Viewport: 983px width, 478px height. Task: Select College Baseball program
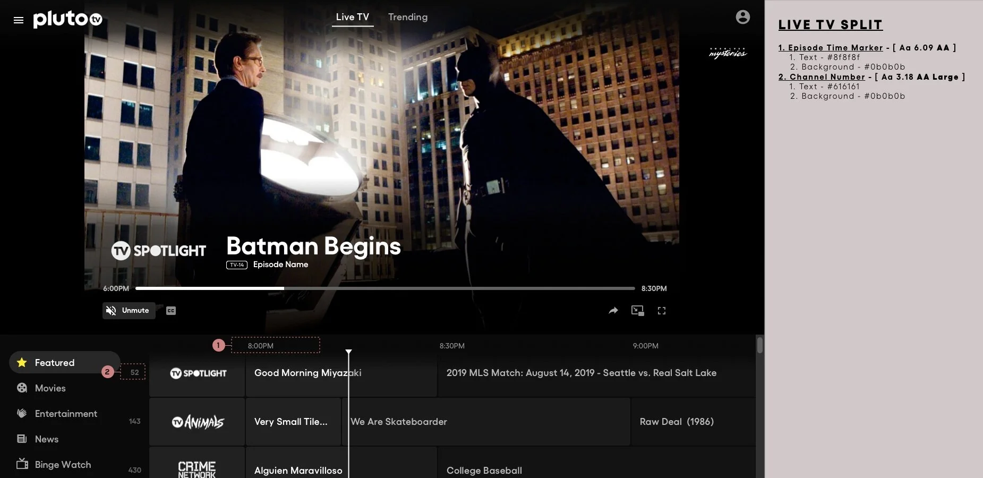pyautogui.click(x=596, y=463)
